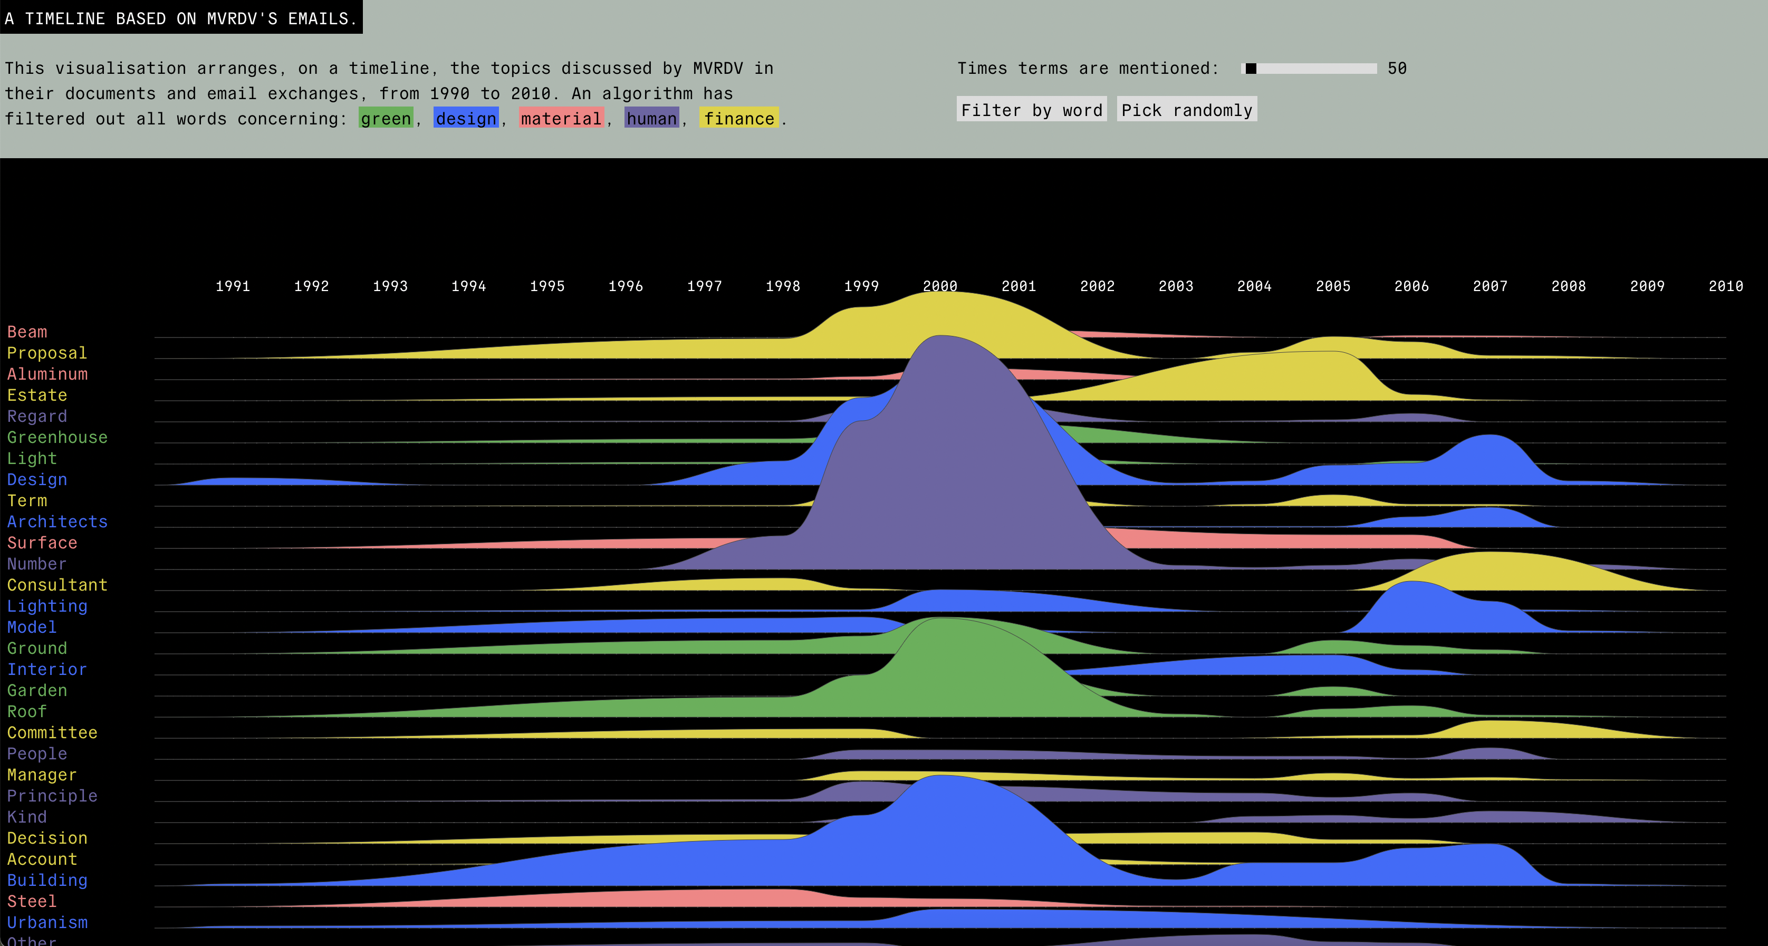Image resolution: width=1768 pixels, height=946 pixels.
Task: Click the 'Pick randomly' button
Action: [x=1187, y=110]
